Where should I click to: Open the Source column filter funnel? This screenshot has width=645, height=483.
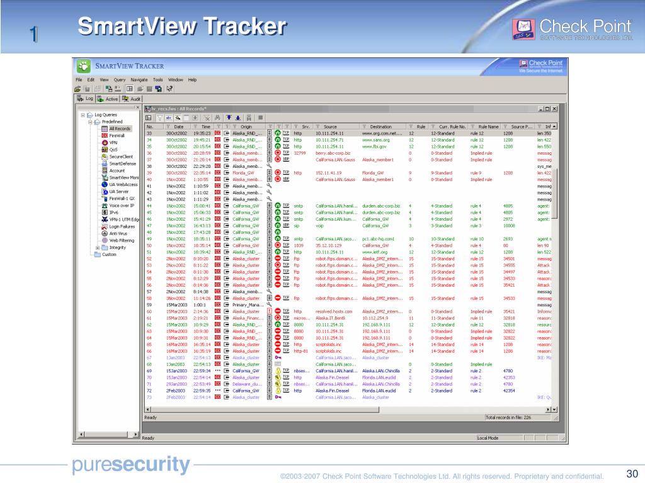coord(317,126)
